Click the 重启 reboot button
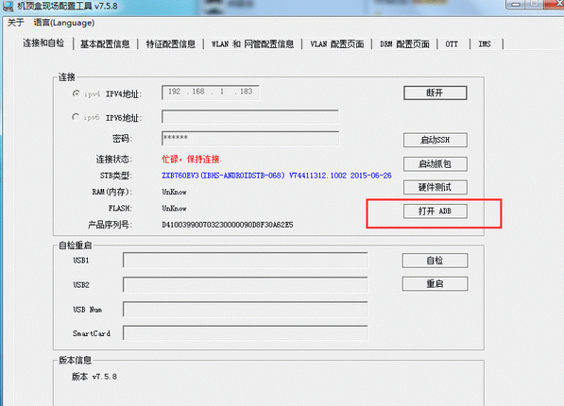The width and height of the screenshot is (564, 406). 435,284
